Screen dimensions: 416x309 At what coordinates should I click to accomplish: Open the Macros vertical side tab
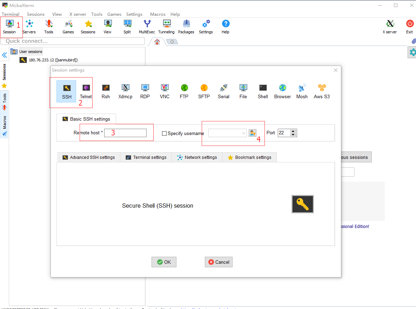click(x=4, y=126)
